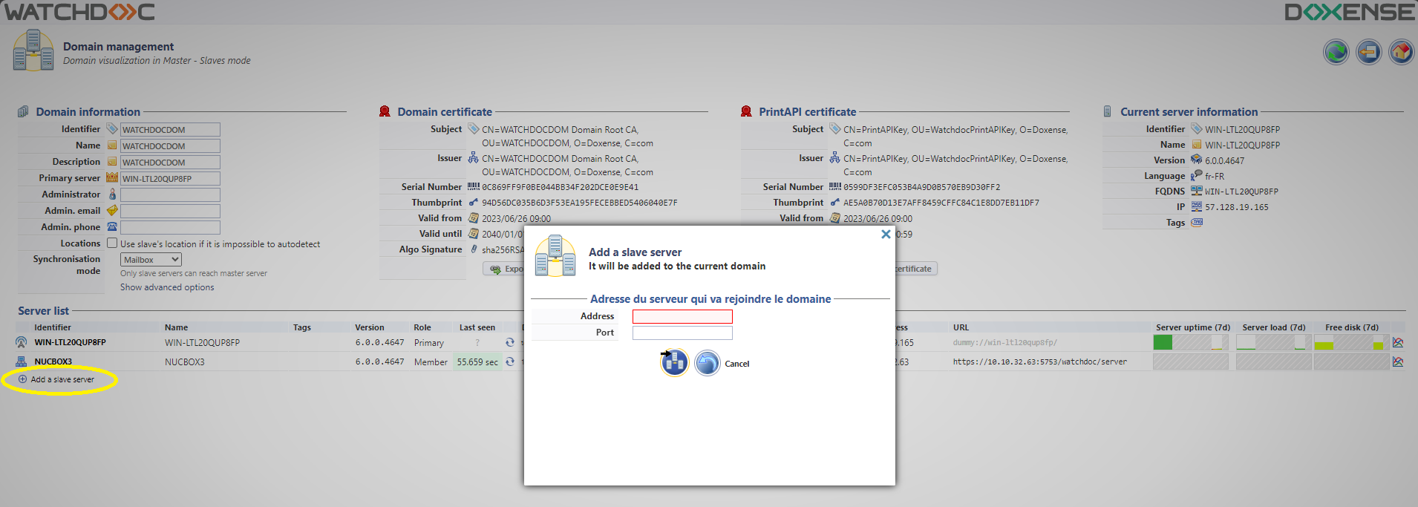This screenshot has width=1418, height=507.
Task: Click the Admin. phone input field
Action: click(x=170, y=228)
